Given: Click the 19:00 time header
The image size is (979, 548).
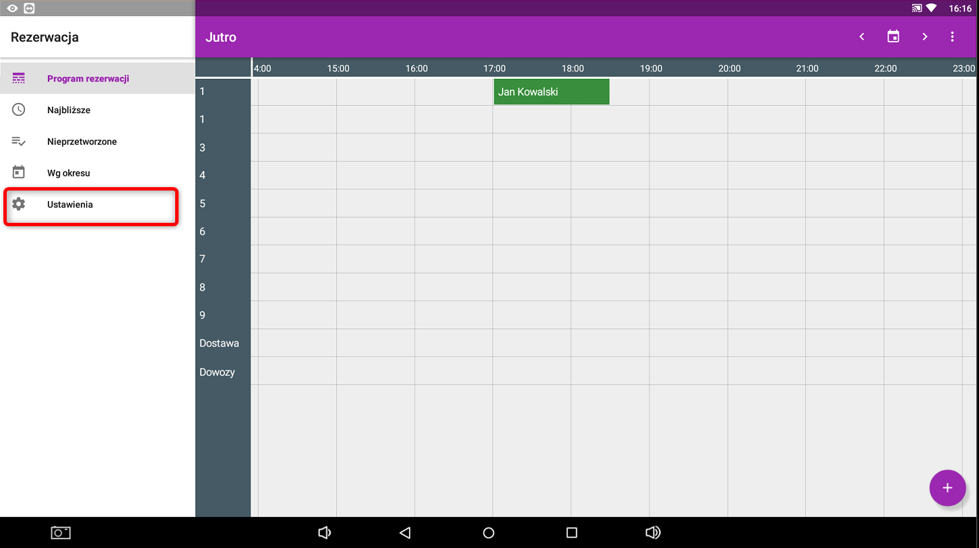Looking at the screenshot, I should tap(651, 68).
